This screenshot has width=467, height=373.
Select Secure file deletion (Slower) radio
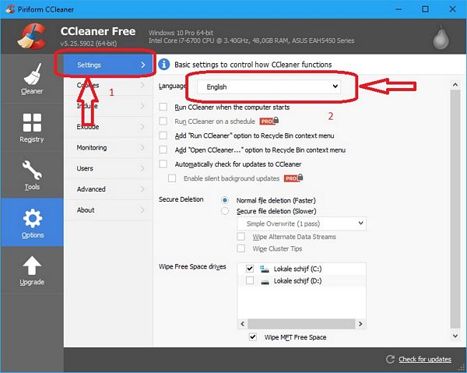pyautogui.click(x=225, y=211)
